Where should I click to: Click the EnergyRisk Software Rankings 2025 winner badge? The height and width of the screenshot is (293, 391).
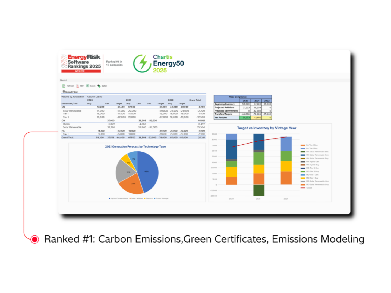coord(81,63)
